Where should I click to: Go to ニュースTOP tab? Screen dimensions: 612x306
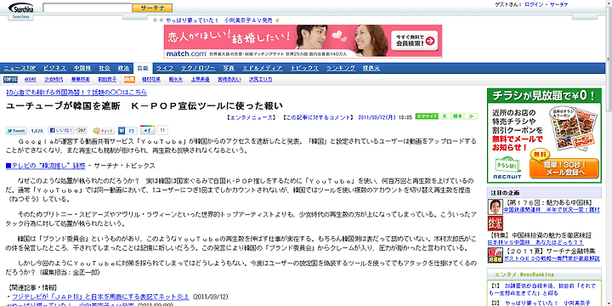coord(20,68)
